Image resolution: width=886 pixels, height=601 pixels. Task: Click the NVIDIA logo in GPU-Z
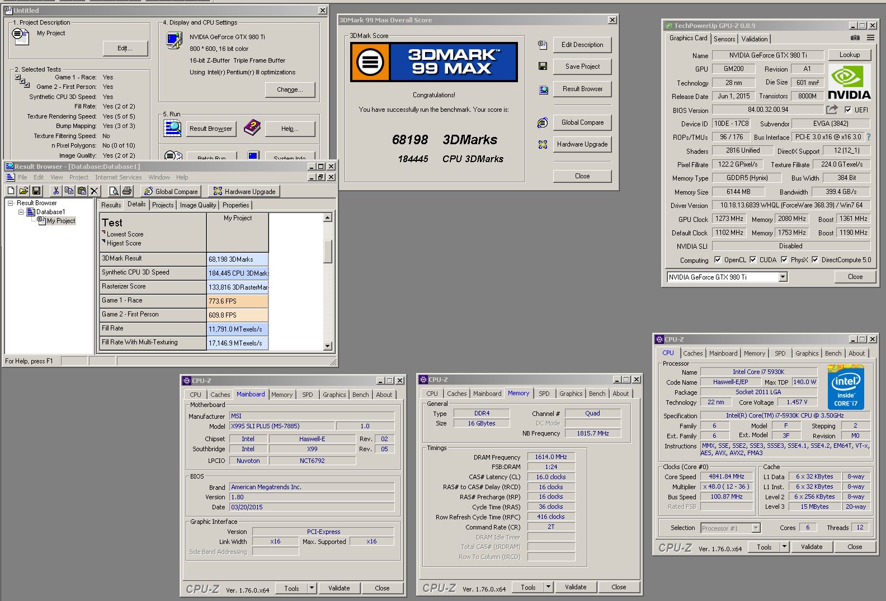(x=849, y=82)
